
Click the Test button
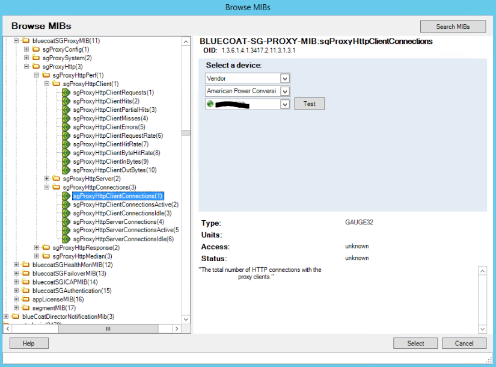(310, 104)
